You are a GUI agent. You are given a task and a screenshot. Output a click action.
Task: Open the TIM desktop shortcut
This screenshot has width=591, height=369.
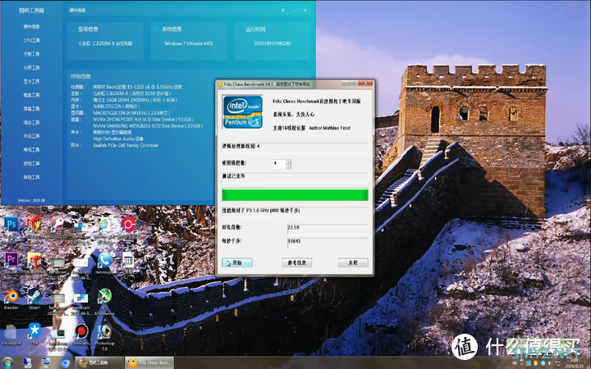click(34, 331)
